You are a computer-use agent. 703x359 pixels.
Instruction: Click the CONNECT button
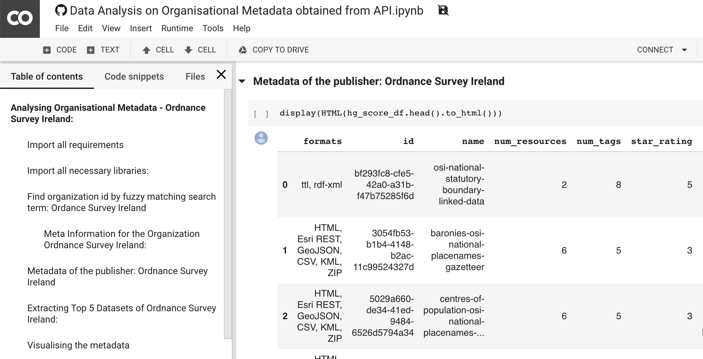(x=655, y=50)
